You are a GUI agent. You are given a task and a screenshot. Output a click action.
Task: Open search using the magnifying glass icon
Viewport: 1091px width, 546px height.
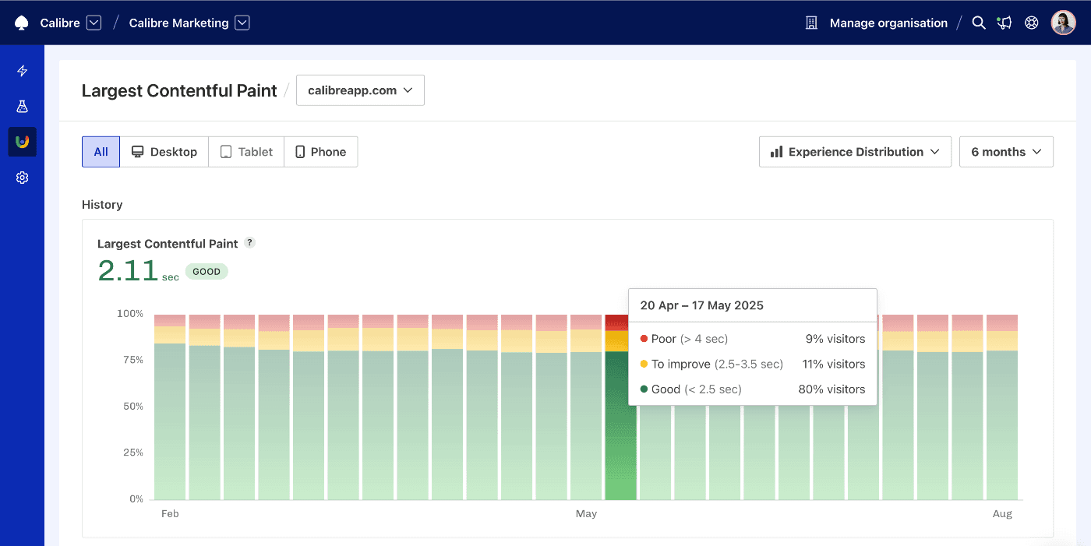979,23
